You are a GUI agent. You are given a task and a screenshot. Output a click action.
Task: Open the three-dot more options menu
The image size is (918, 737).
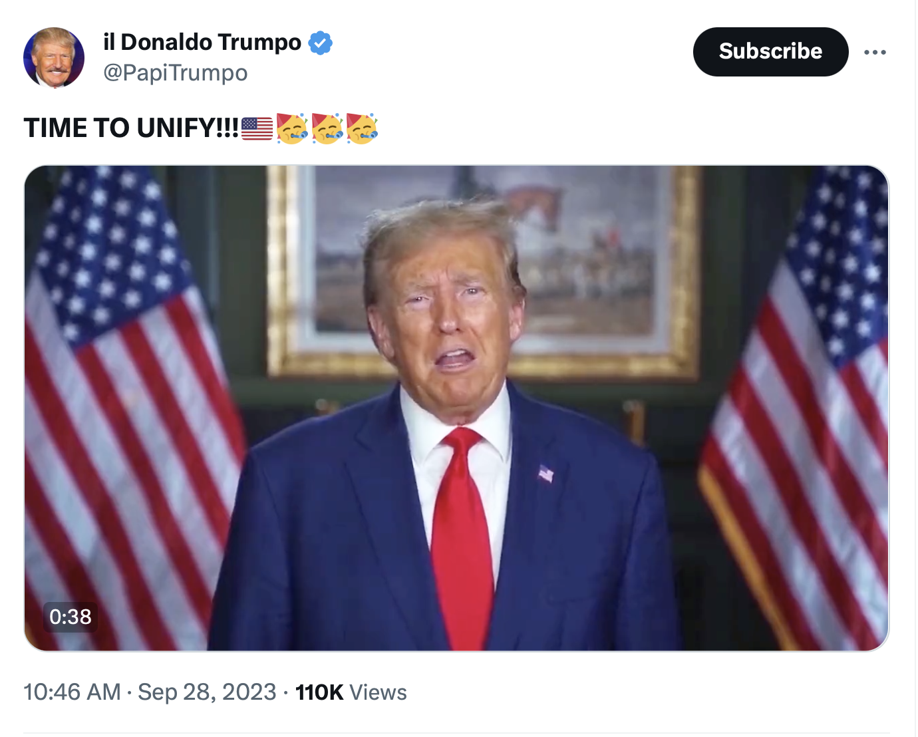click(875, 52)
